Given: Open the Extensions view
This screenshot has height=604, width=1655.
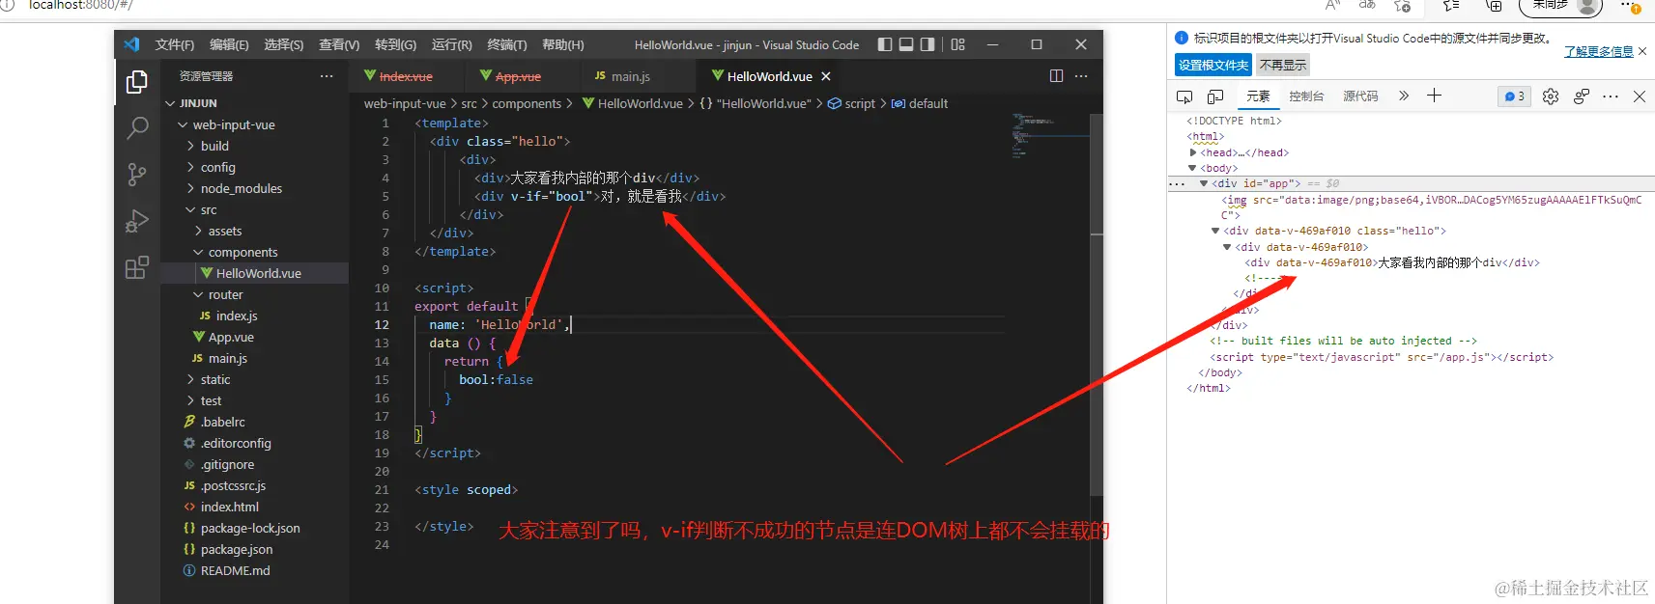Looking at the screenshot, I should click(137, 267).
